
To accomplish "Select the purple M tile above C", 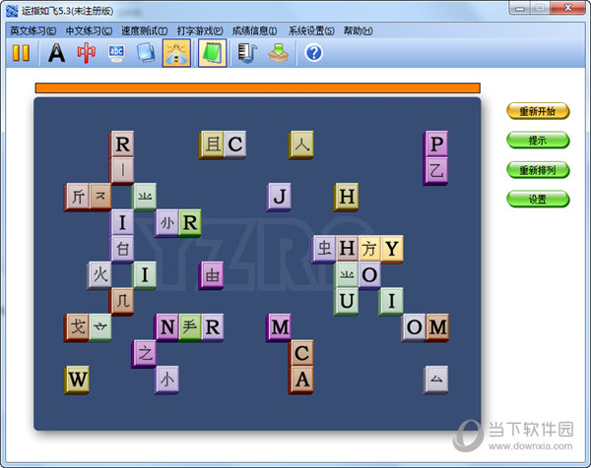I will 279,327.
